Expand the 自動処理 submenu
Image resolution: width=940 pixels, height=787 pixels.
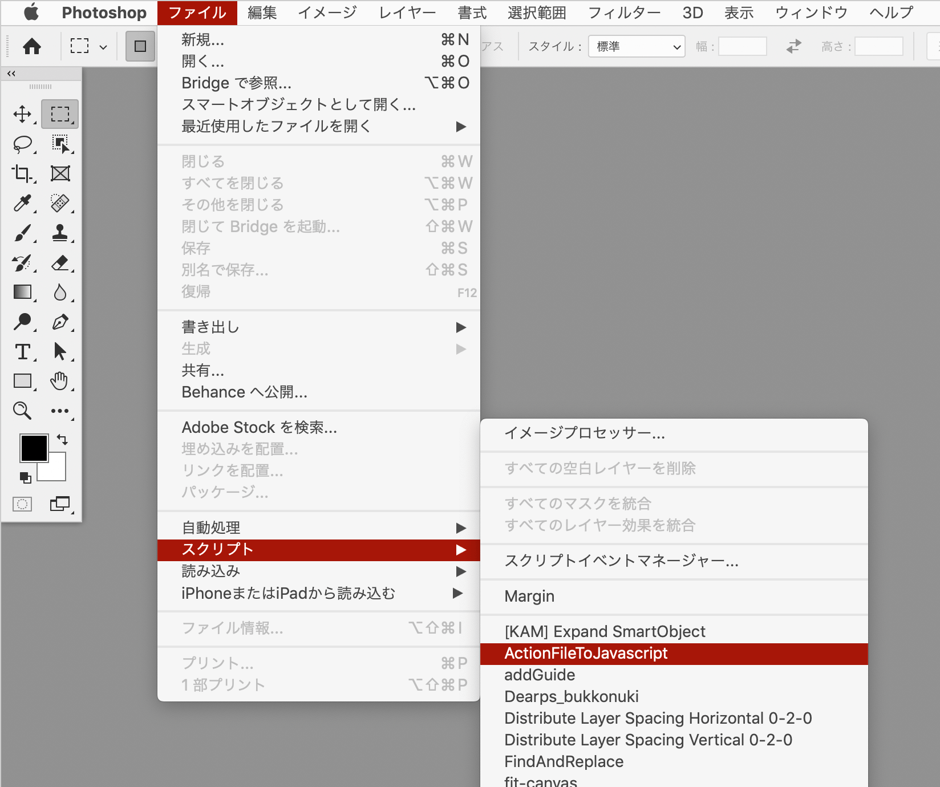coord(319,528)
